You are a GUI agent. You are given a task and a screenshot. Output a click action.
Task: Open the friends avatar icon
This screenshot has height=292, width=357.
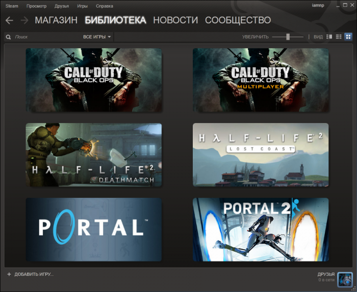pyautogui.click(x=345, y=280)
